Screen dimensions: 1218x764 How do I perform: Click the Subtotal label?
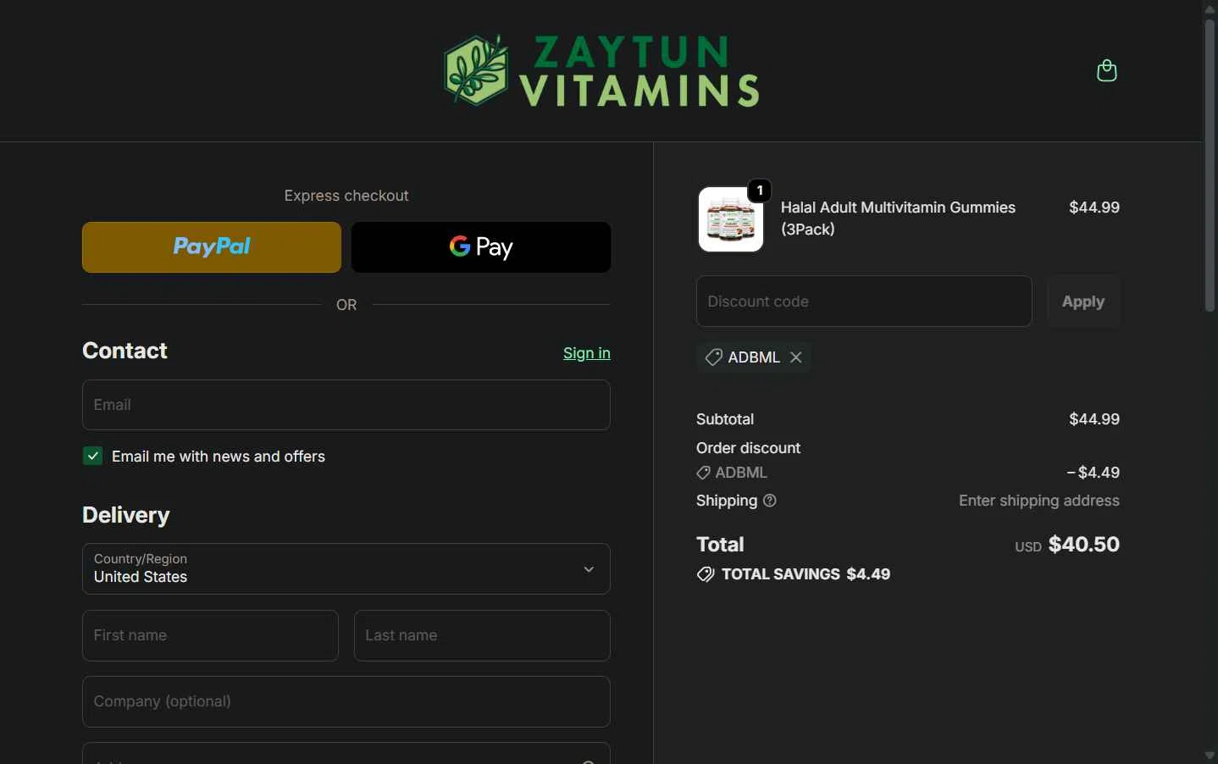725,419
